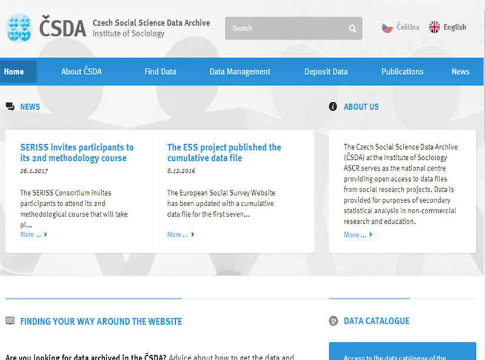Open the Home menu tab
The image size is (485, 360).
click(14, 72)
